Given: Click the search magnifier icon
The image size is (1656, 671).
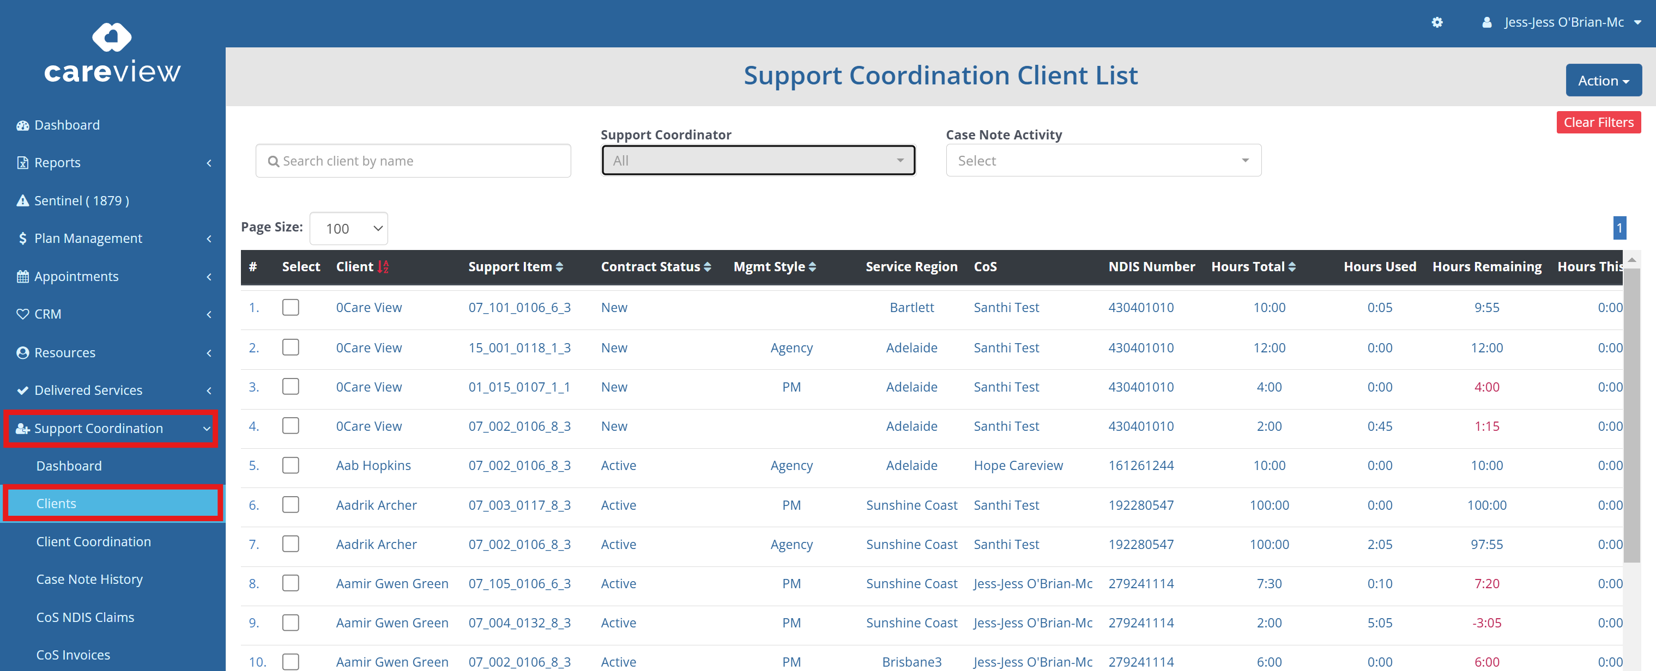Looking at the screenshot, I should click(273, 161).
